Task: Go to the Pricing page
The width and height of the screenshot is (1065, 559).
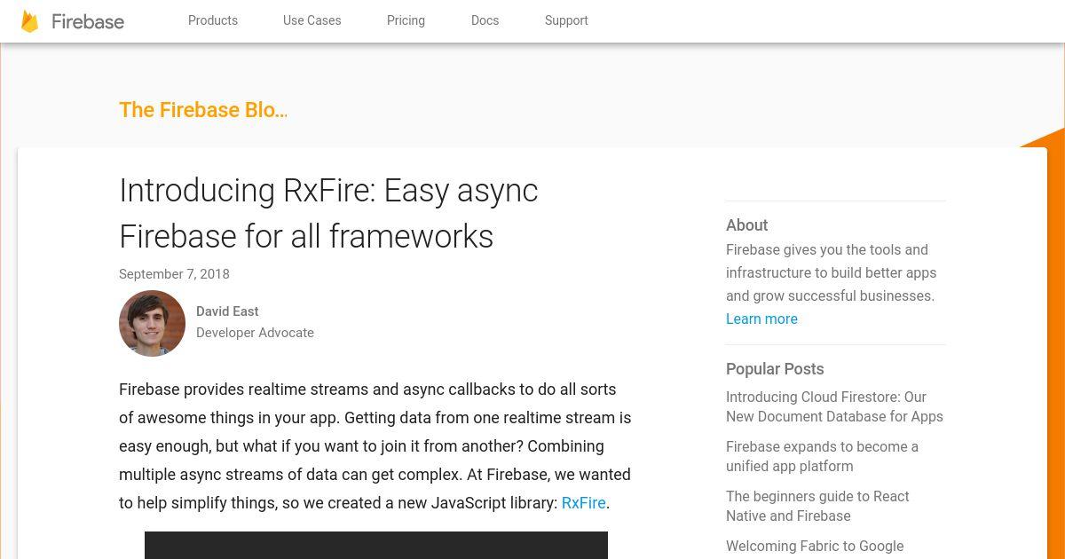Action: click(x=406, y=20)
